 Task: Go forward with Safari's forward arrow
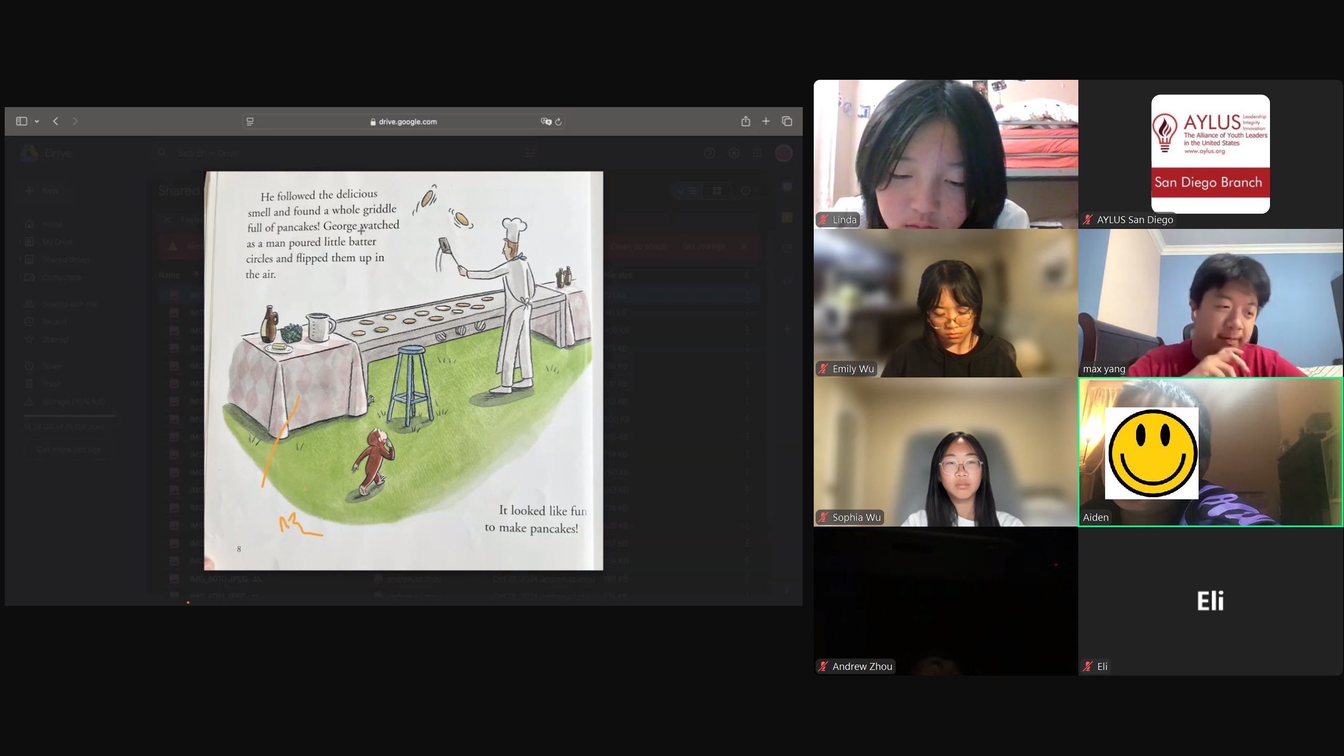(75, 121)
